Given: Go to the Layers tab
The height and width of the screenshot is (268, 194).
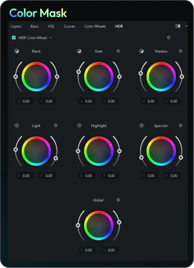Looking at the screenshot, I should [x=16, y=26].
